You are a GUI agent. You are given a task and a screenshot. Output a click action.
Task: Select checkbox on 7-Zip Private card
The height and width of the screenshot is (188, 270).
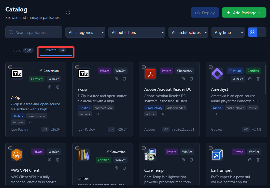[77, 67]
